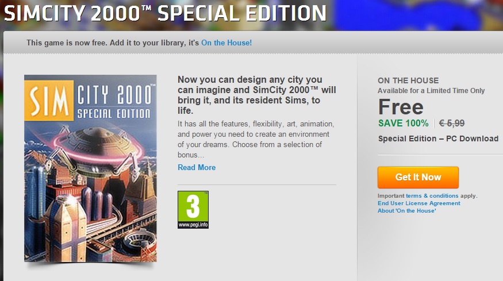Viewport: 503px width, 281px height.
Task: Open the About 'On the House' link
Action: (407, 211)
